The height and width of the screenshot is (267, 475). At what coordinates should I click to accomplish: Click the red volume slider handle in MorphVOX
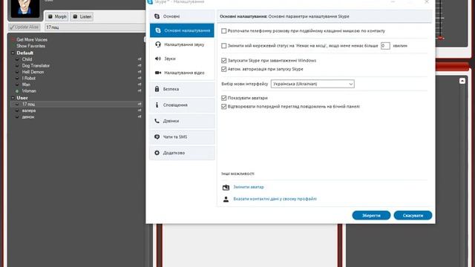pyautogui.click(x=441, y=38)
